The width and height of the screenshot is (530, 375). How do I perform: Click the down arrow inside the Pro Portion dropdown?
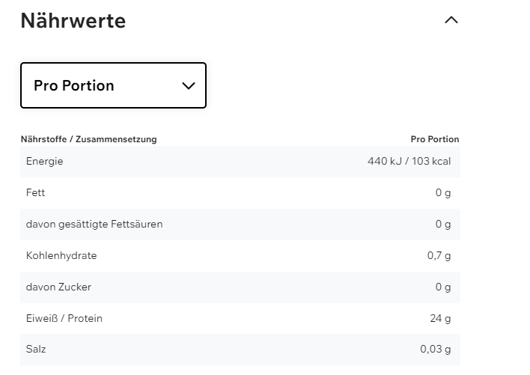click(189, 85)
